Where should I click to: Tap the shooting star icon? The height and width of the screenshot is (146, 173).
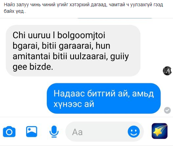click(x=159, y=131)
